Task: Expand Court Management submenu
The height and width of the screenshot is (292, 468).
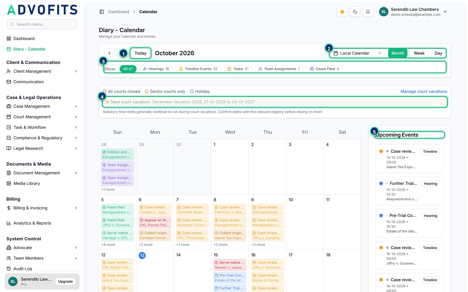Action: tap(42, 117)
